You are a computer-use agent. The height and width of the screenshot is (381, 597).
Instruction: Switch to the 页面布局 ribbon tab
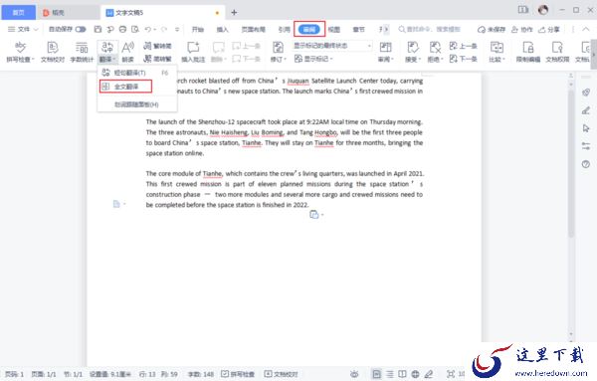pos(253,29)
